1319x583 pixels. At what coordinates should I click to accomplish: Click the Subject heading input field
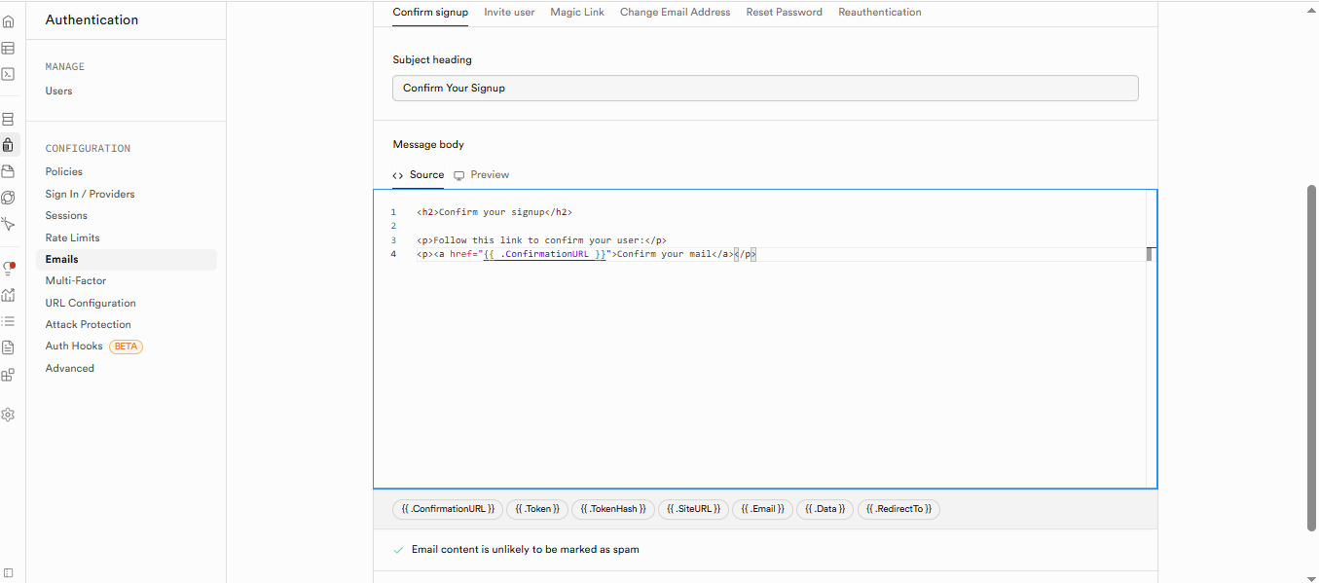pyautogui.click(x=765, y=88)
